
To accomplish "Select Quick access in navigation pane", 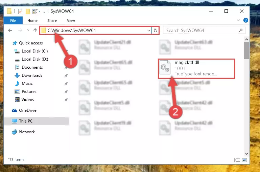I will click(x=31, y=43).
